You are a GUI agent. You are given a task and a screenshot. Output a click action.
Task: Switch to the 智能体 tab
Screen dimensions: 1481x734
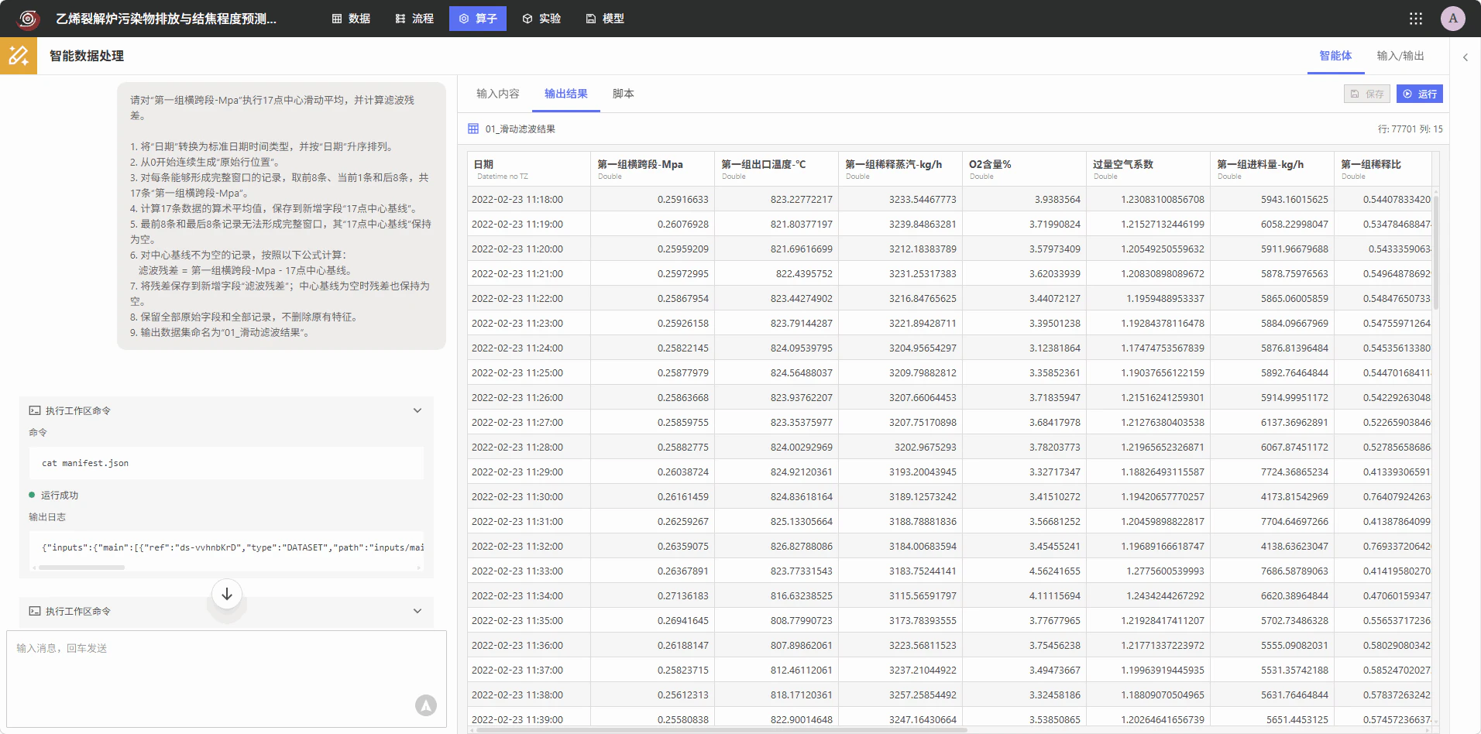[x=1335, y=56]
